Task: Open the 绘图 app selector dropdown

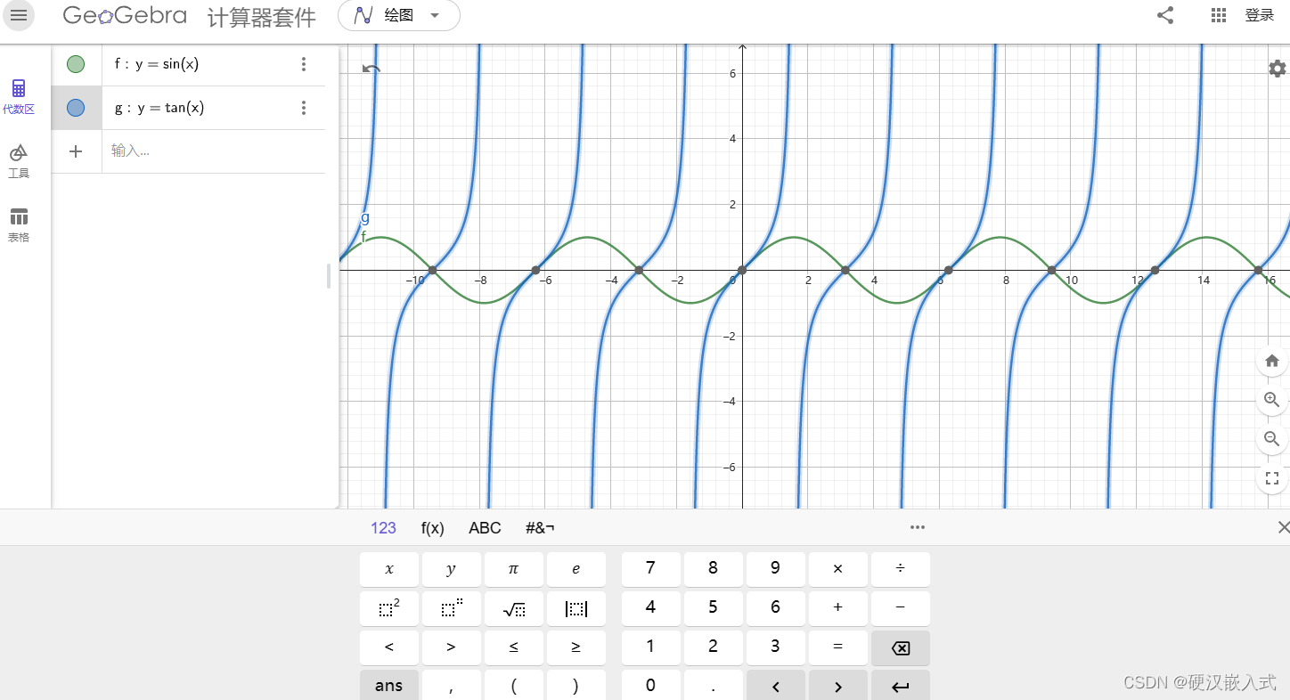Action: coord(399,15)
